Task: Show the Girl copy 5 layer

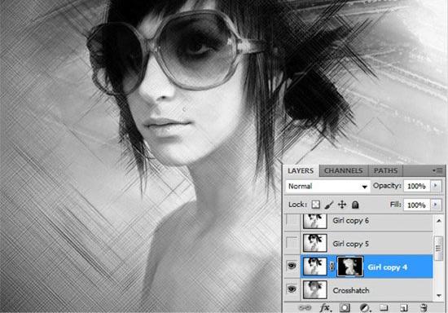Action: pyautogui.click(x=292, y=243)
